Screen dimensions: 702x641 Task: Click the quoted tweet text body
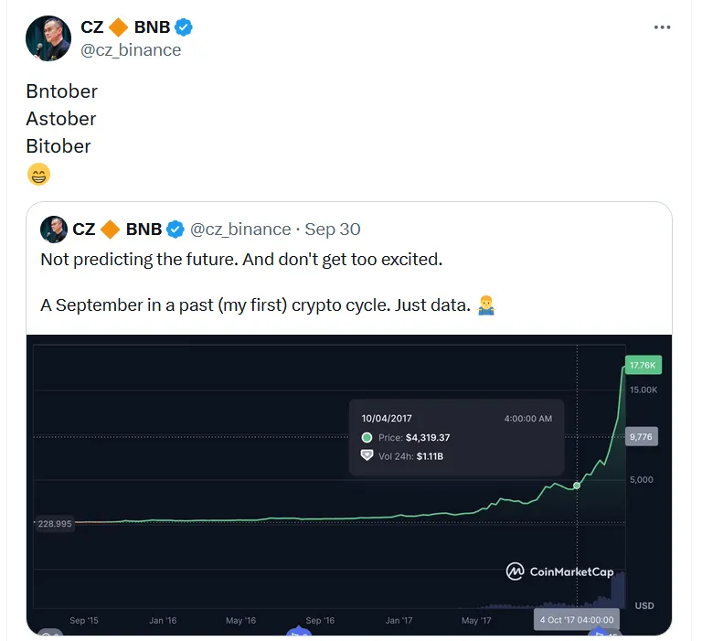click(x=241, y=260)
